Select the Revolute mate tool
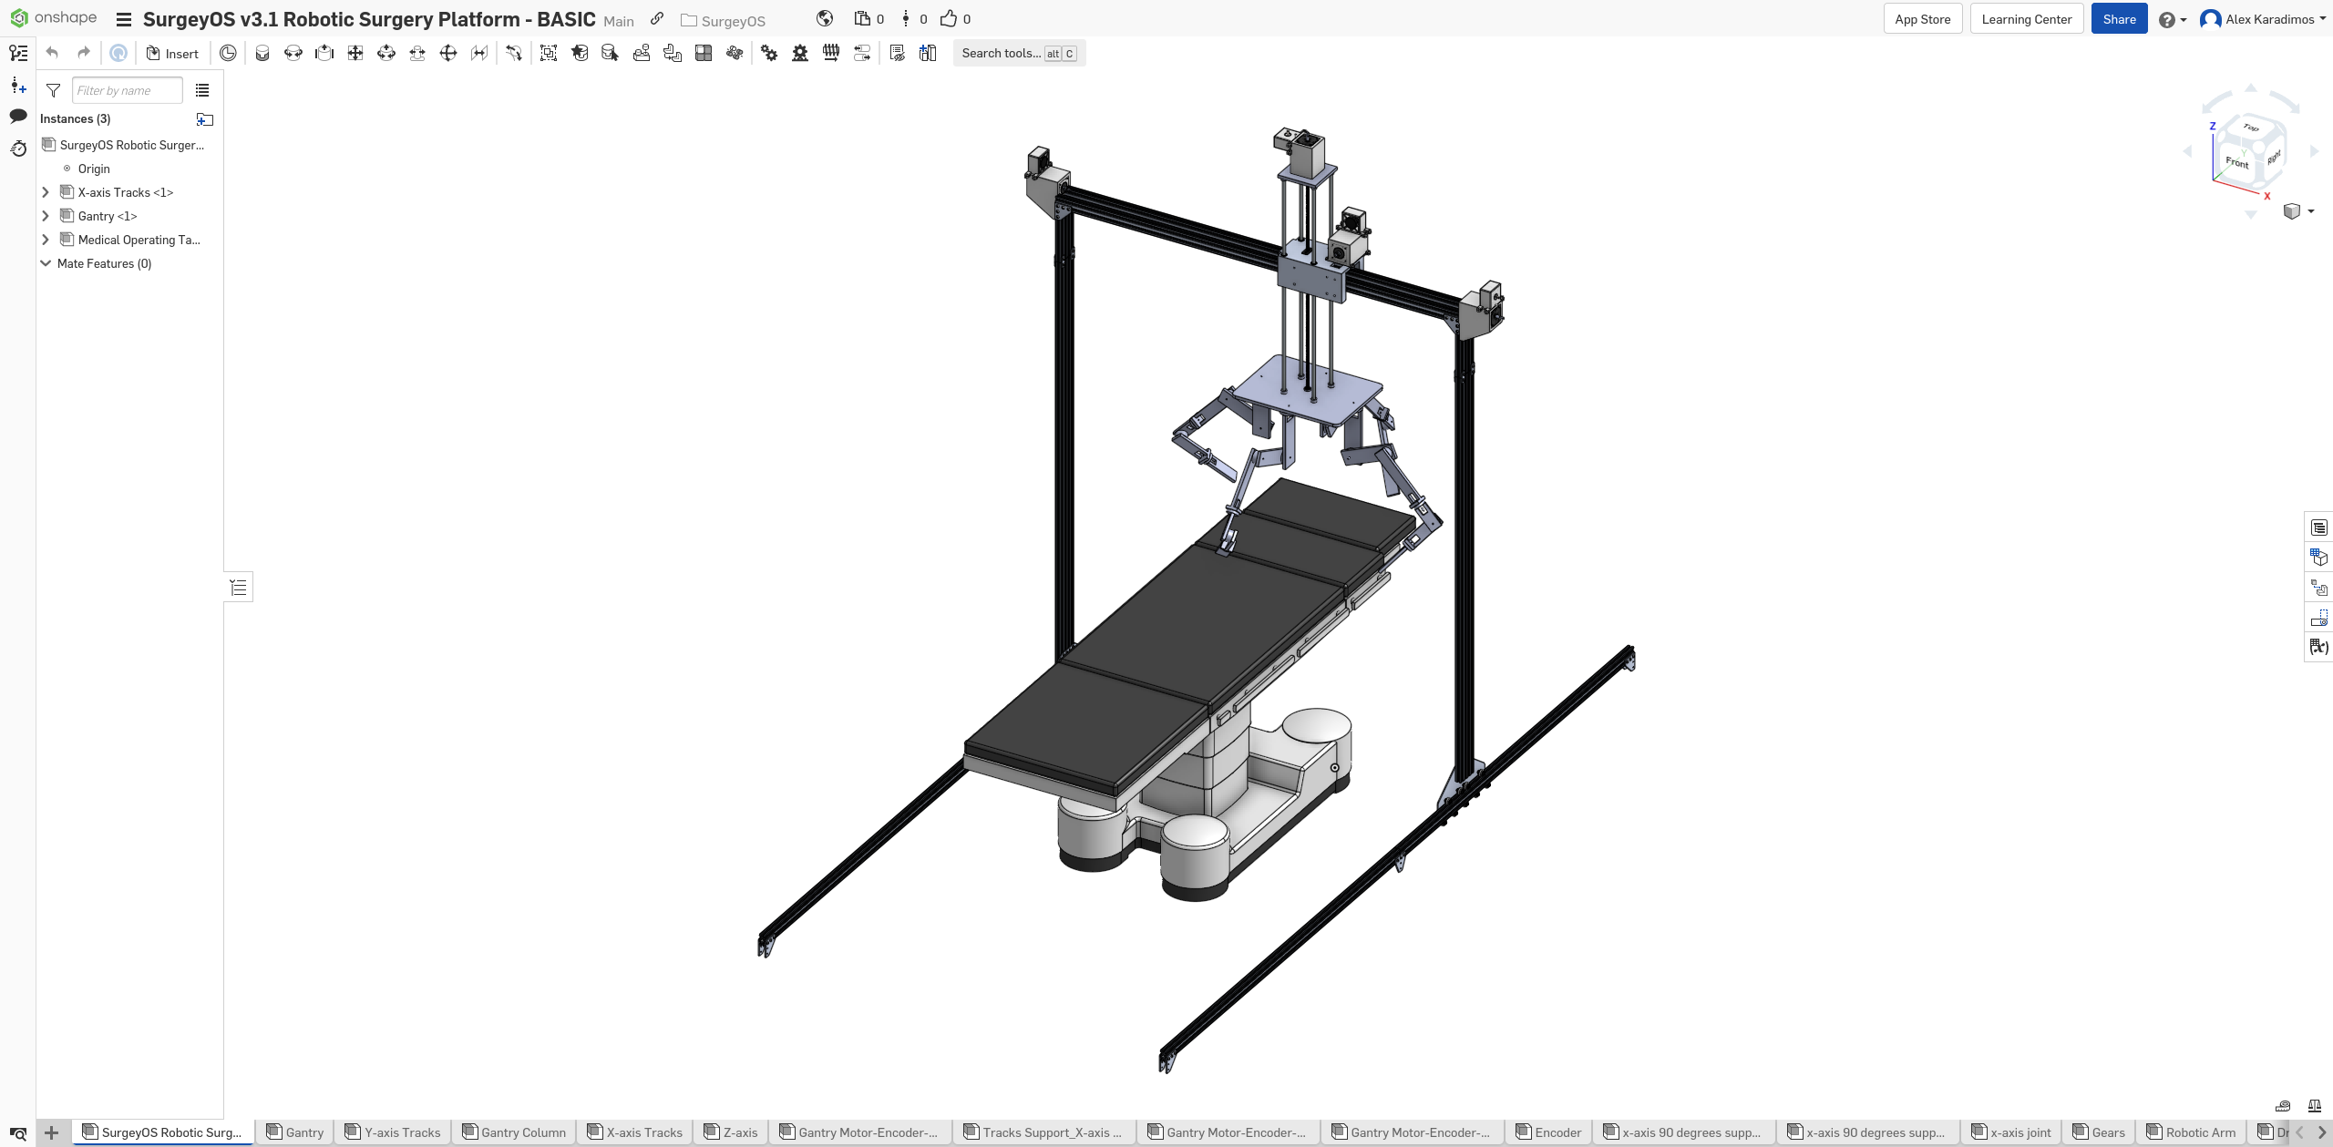 tap(293, 53)
